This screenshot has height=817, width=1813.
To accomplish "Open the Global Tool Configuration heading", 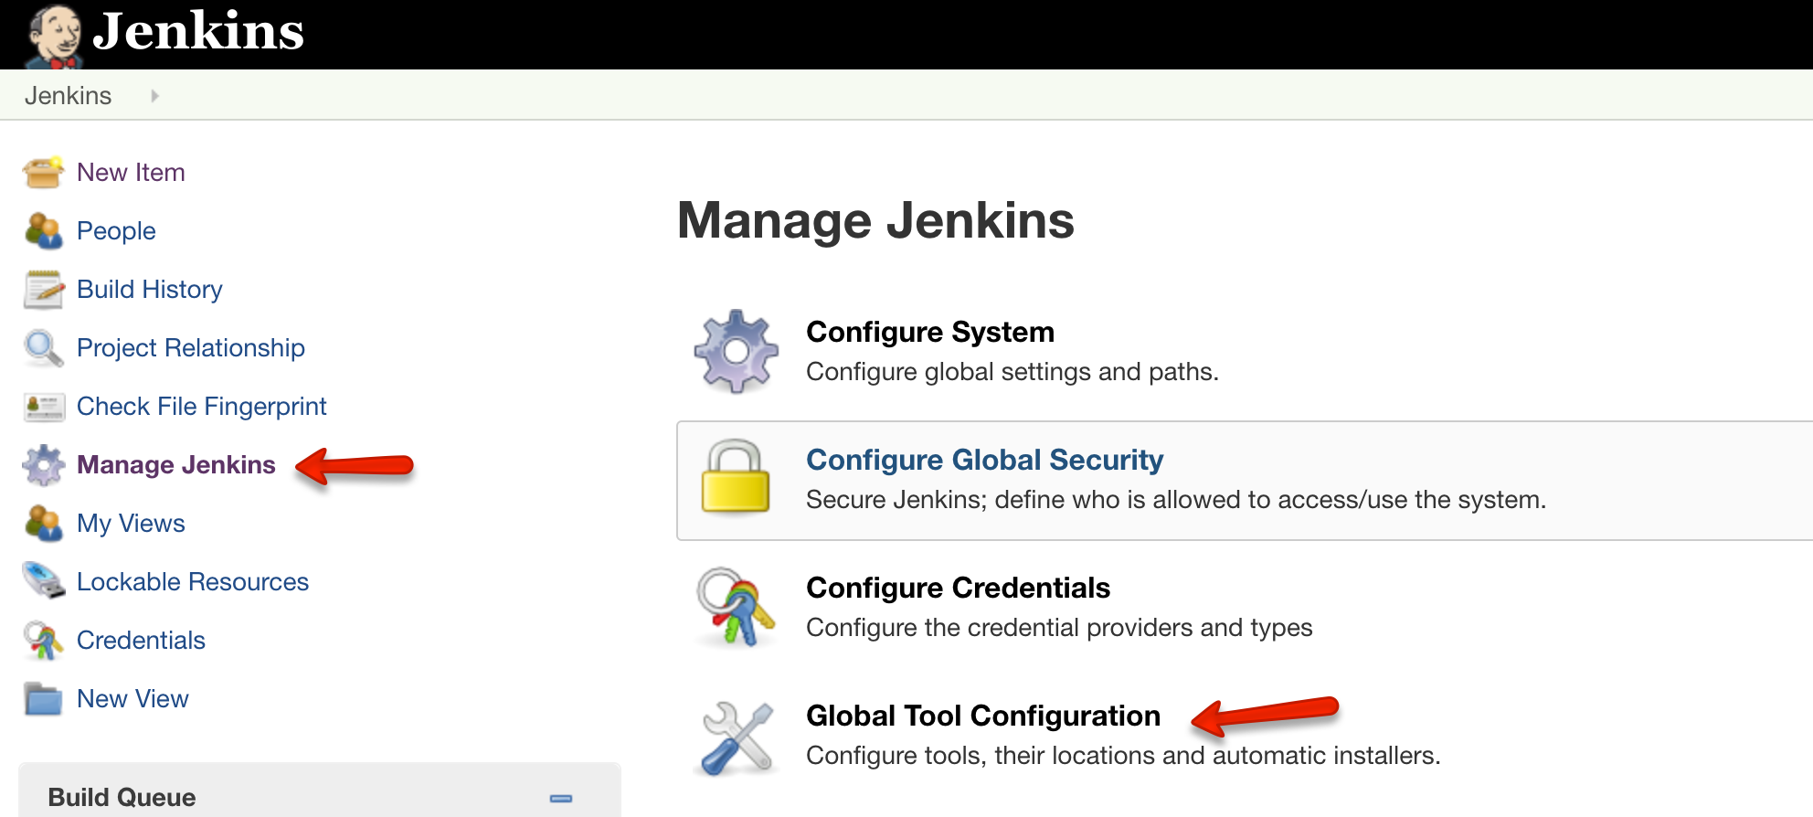I will pyautogui.click(x=983, y=716).
